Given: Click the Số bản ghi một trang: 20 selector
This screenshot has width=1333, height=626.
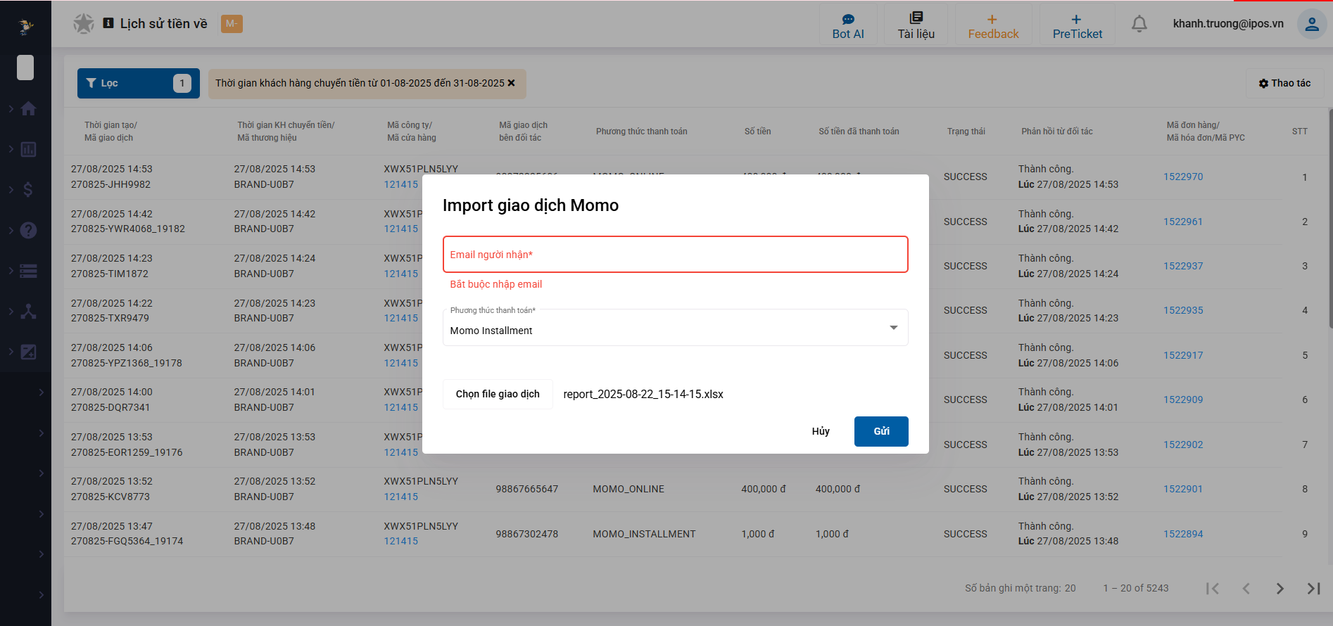Looking at the screenshot, I should [1020, 588].
